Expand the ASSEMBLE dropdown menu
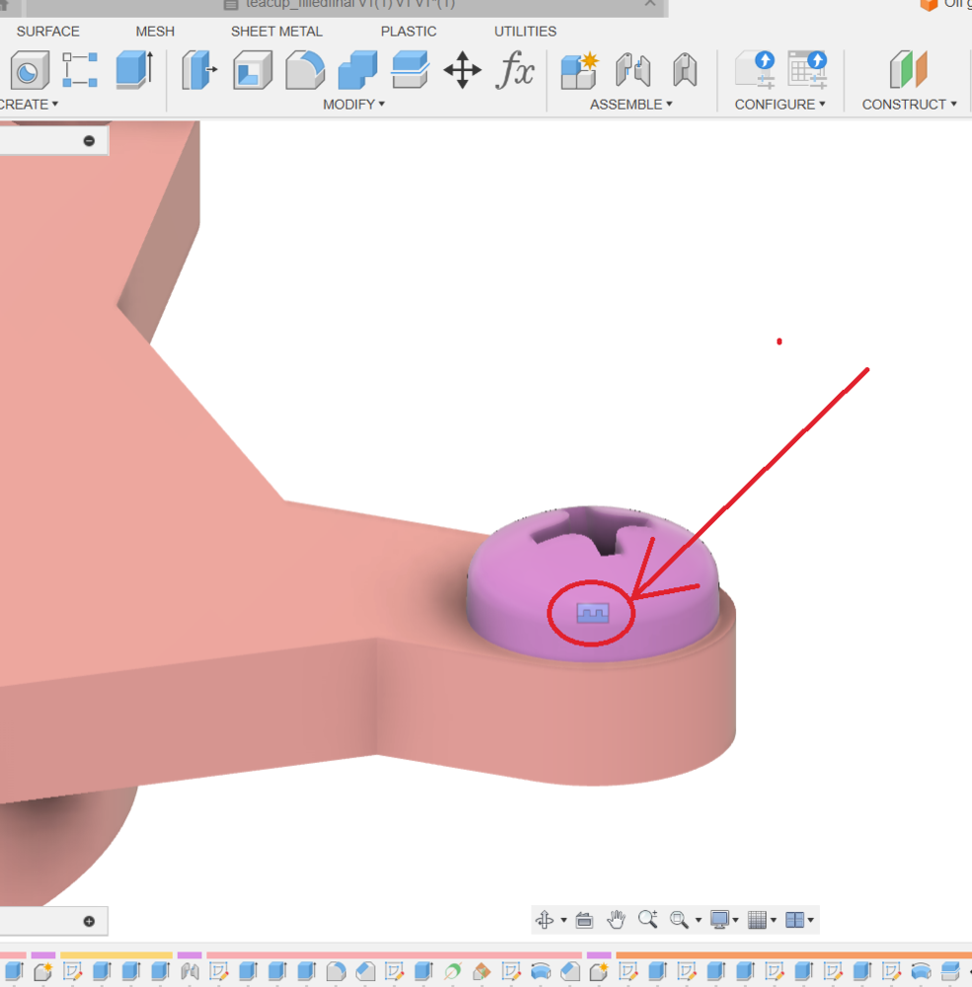972x987 pixels. tap(631, 104)
